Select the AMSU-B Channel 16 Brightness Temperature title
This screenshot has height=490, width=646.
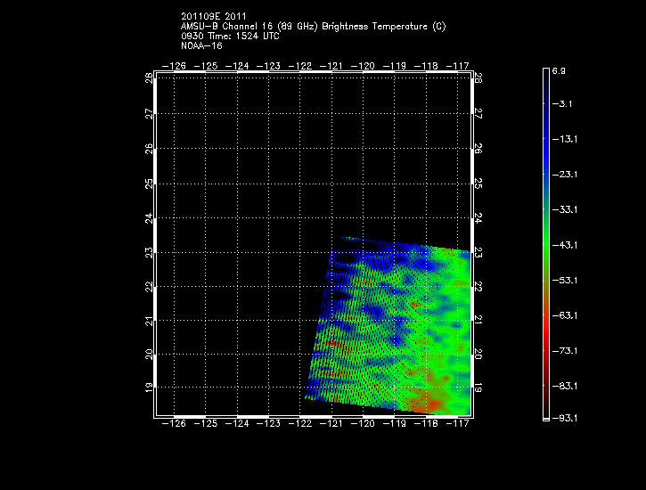313,26
